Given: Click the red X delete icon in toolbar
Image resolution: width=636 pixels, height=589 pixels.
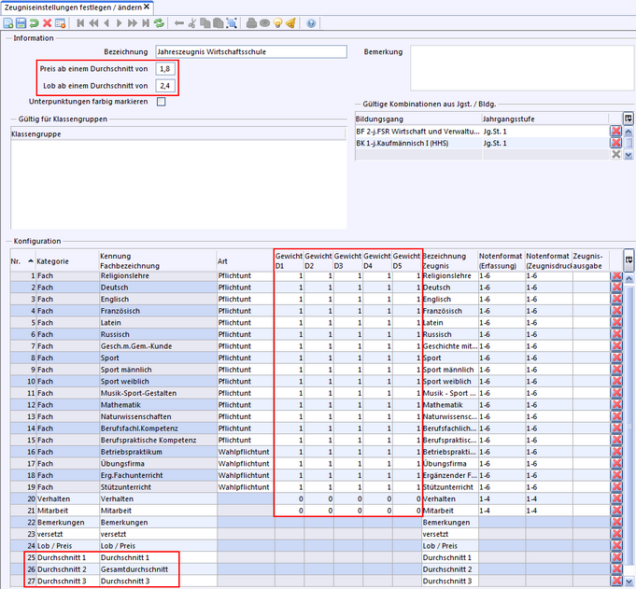Looking at the screenshot, I should [48, 22].
